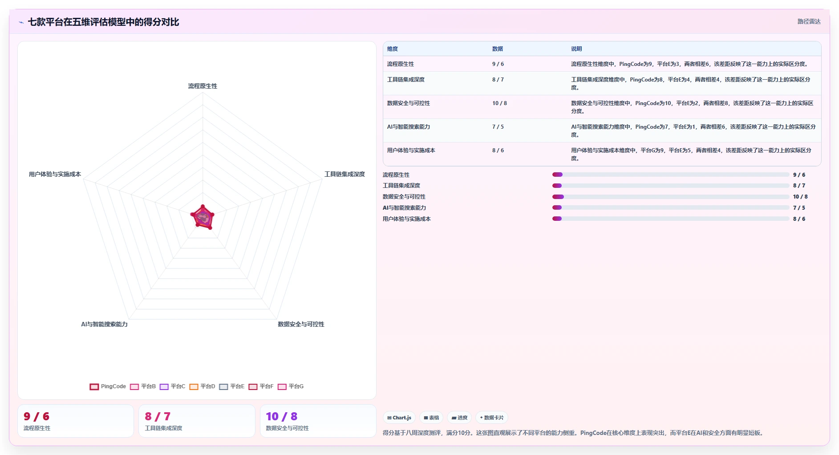The width and height of the screenshot is (839, 455).
Task: Click the radar axis label AI与智能搜索能力
Action: (104, 324)
